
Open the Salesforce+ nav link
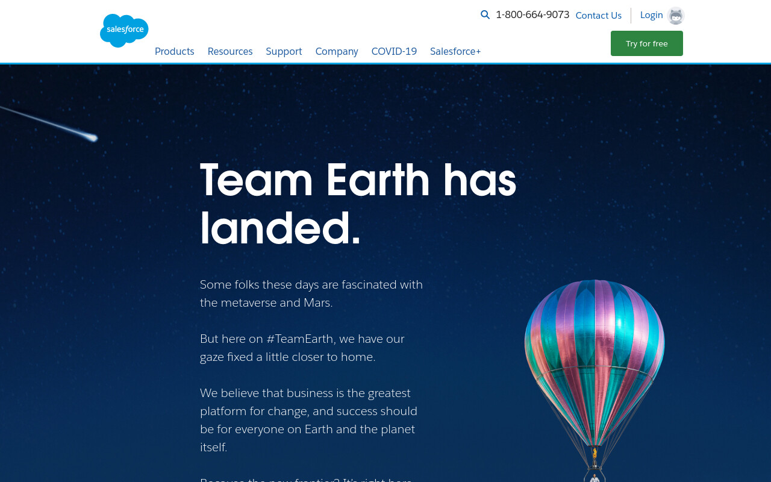tap(455, 51)
